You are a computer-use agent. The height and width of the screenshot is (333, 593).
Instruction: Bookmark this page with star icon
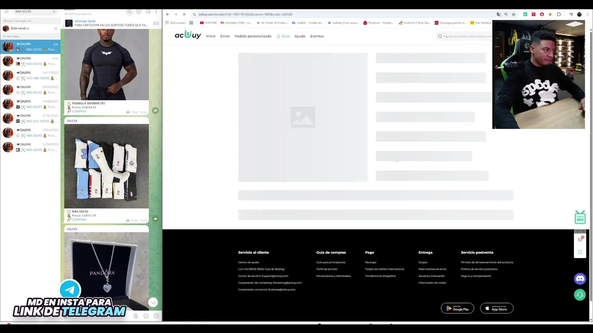point(513,14)
